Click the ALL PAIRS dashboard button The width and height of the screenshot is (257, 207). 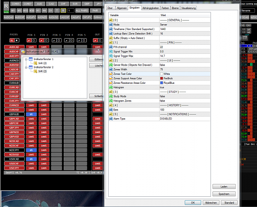point(82,11)
